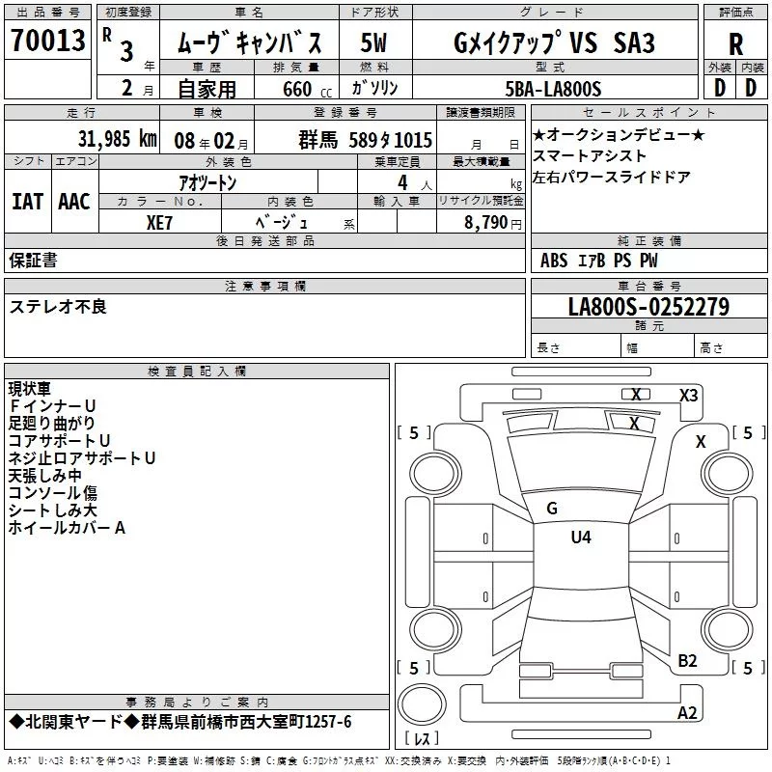Select grade text 'Gメイクアップ VS SA3'

[x=554, y=42]
